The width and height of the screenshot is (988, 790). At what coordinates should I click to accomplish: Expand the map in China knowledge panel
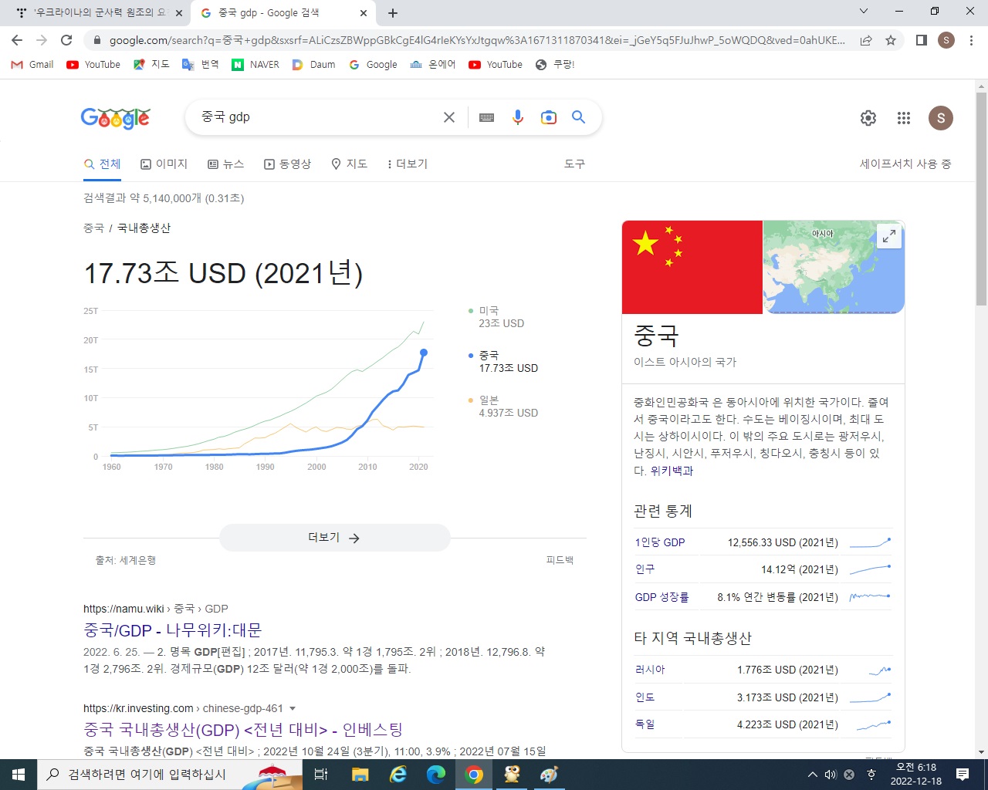pos(889,236)
